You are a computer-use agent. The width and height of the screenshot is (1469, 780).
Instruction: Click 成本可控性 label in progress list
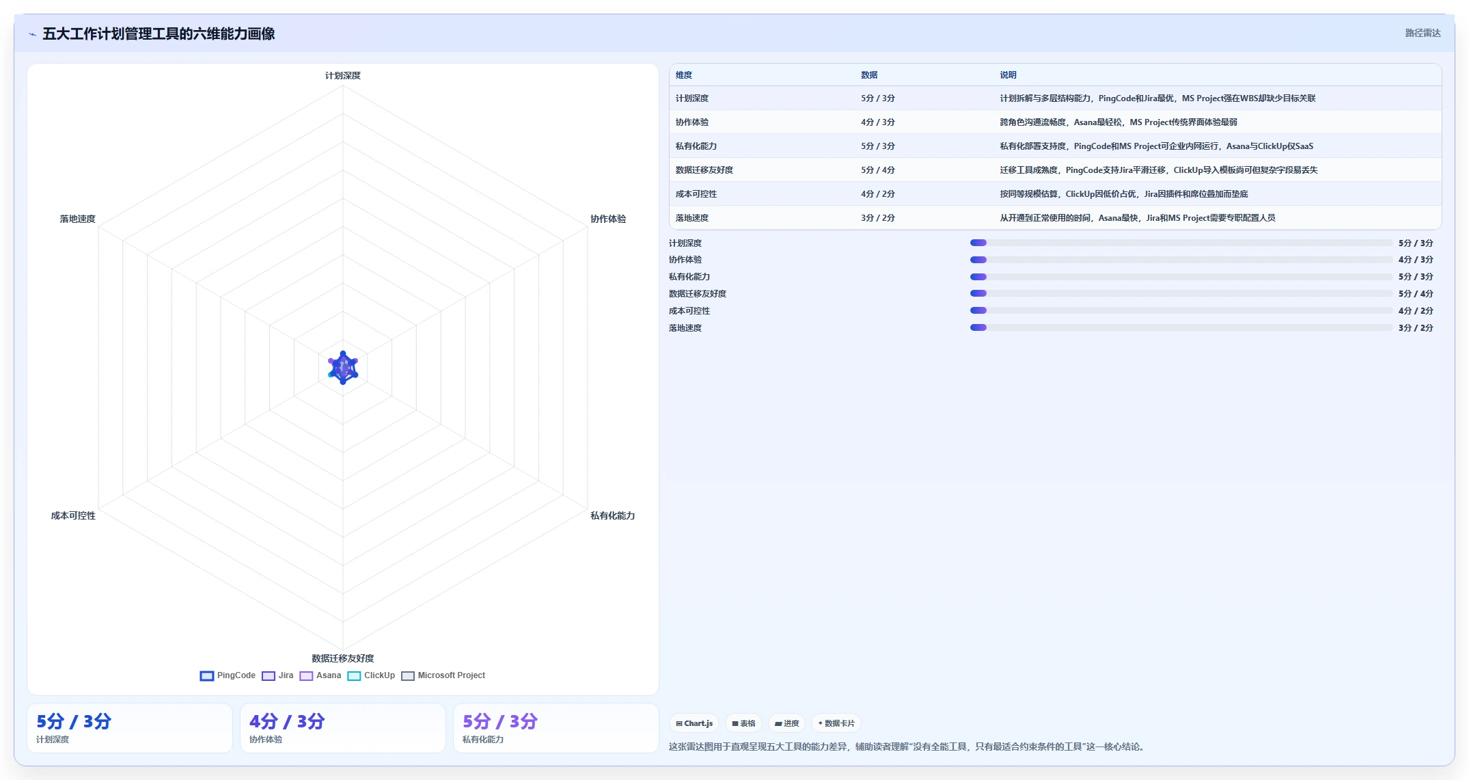[x=689, y=311]
